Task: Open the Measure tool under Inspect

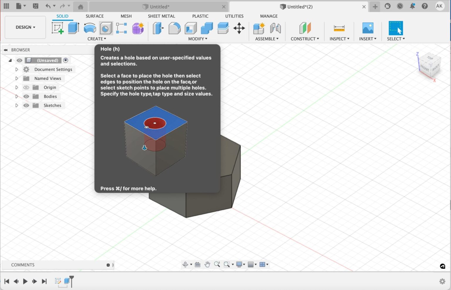Action: pos(339,29)
